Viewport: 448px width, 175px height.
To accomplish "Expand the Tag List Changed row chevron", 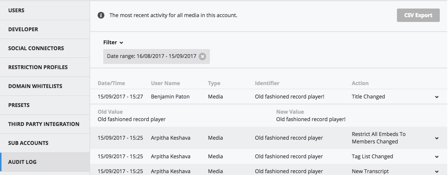I will click(437, 157).
